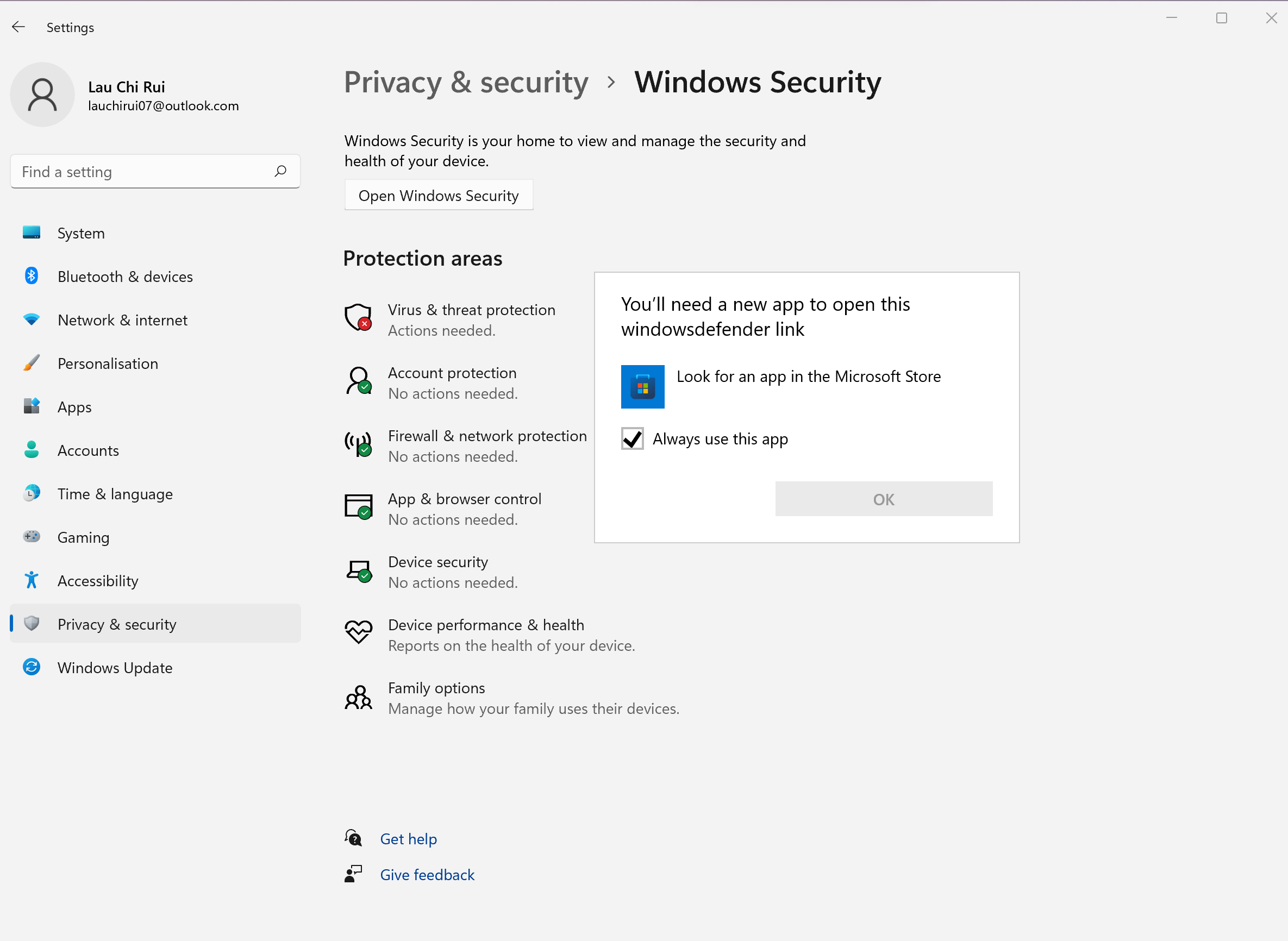
Task: Open the System settings category
Action: pyautogui.click(x=155, y=233)
